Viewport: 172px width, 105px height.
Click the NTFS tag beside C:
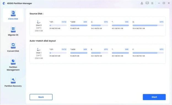pos(106,22)
